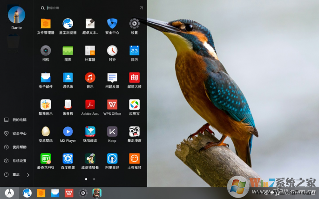The image size is (319, 199).
Task: Open the game icon in the taskbar
Action: coord(97,192)
